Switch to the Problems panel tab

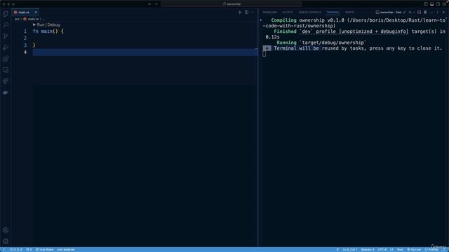[x=269, y=13]
